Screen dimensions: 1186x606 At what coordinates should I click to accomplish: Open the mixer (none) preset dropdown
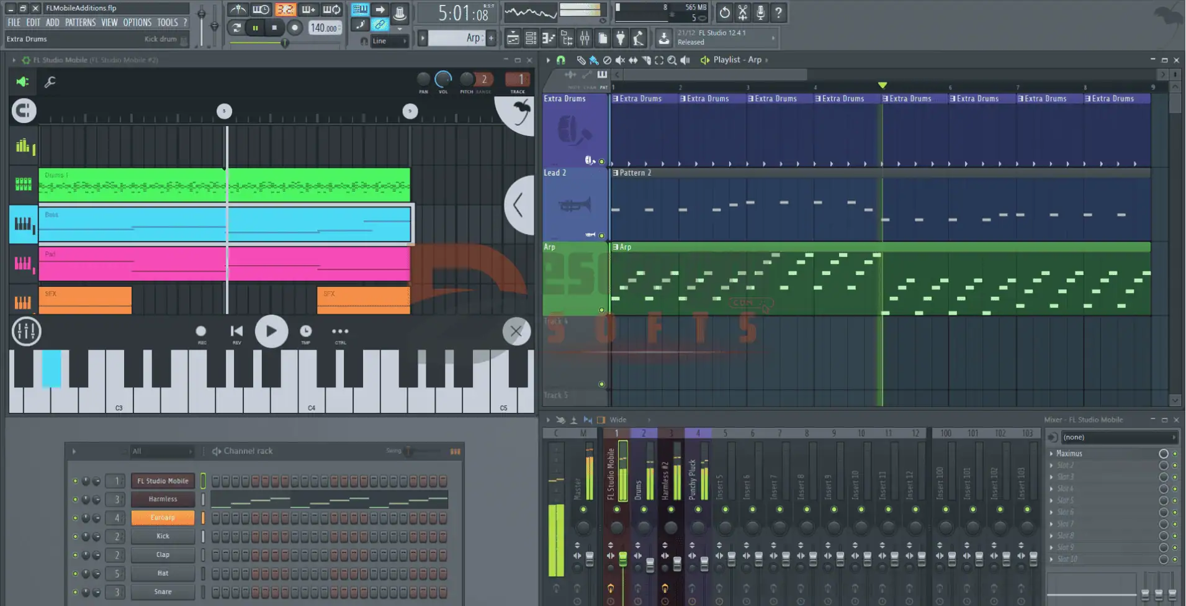click(1119, 438)
